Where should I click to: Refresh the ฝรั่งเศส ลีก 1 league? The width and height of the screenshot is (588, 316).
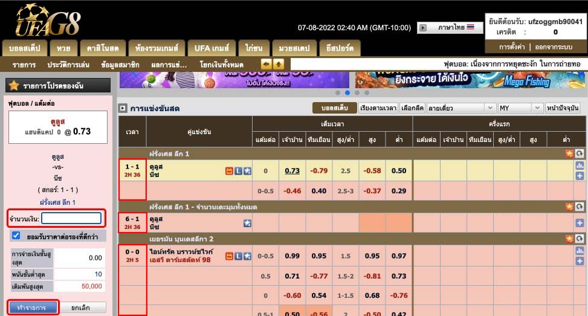coord(580,153)
